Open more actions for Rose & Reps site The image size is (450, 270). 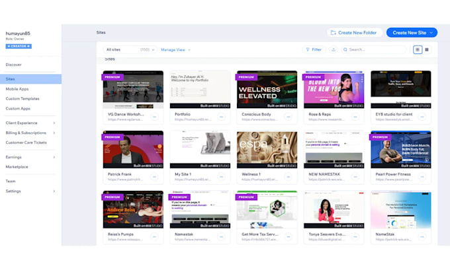tap(355, 117)
